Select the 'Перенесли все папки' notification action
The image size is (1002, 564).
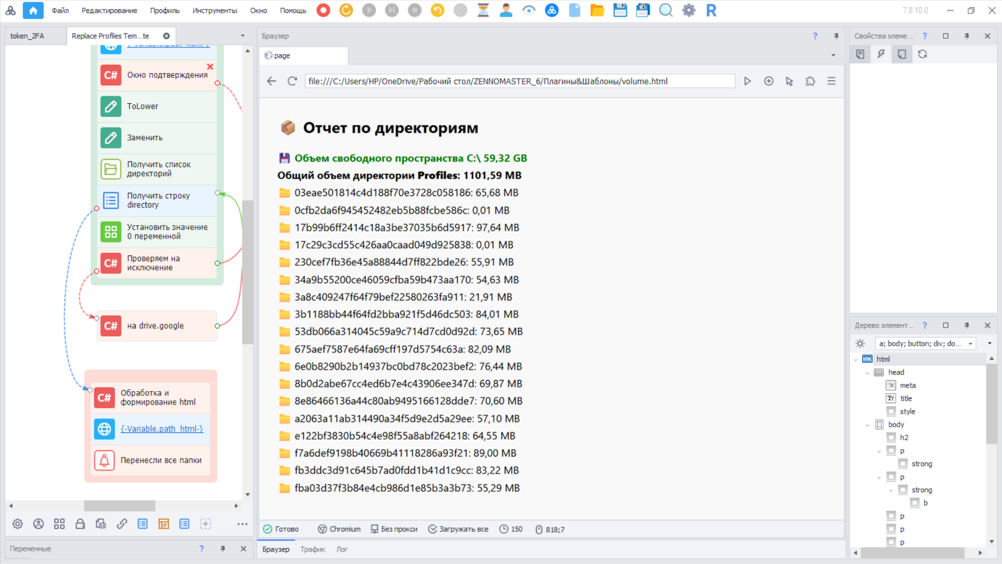[150, 461]
